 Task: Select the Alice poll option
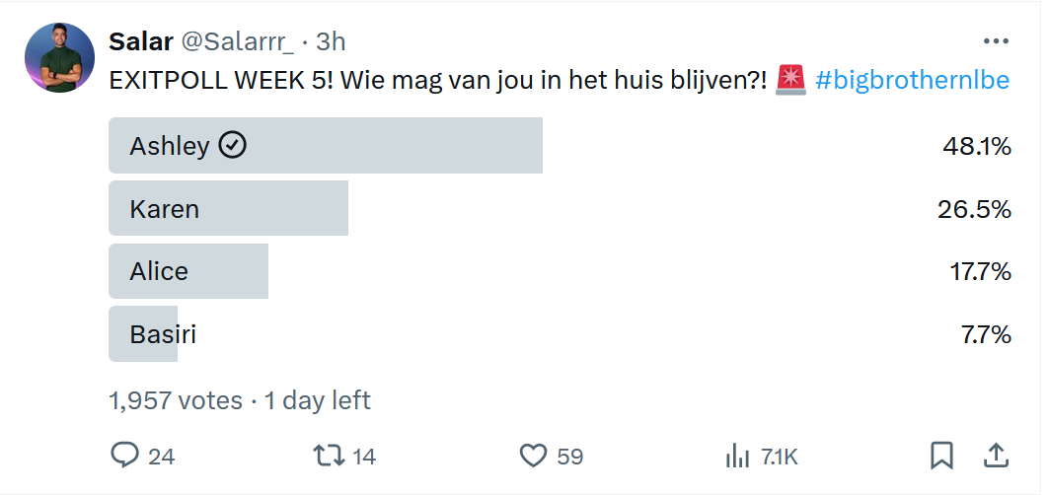click(560, 271)
